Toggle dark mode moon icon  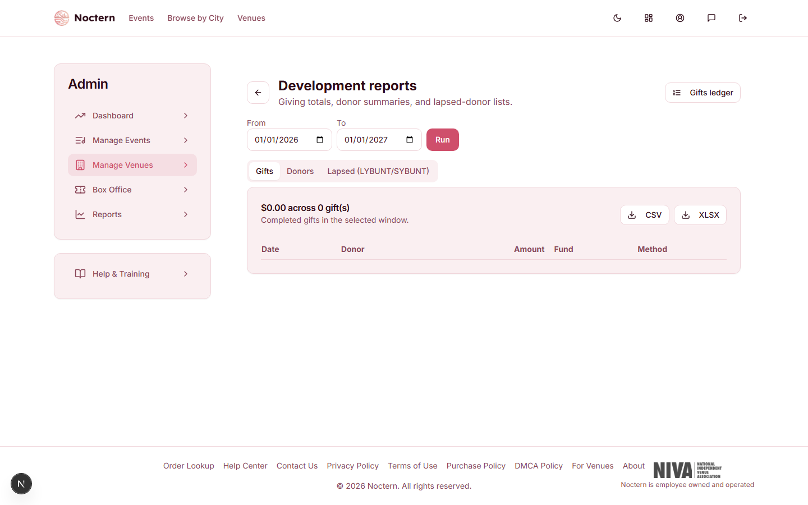(617, 18)
